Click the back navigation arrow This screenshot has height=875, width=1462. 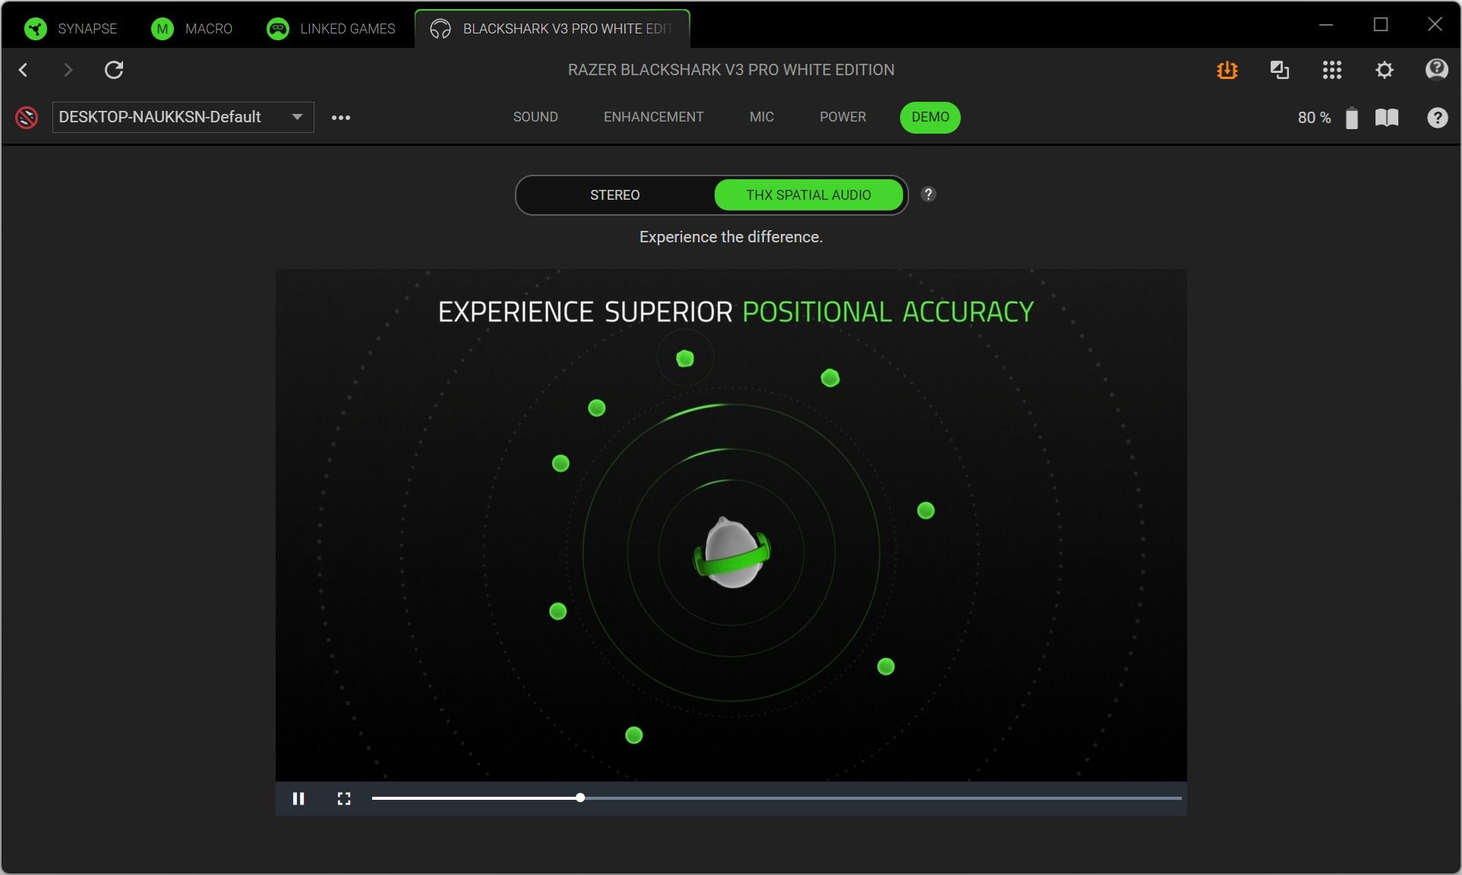24,70
